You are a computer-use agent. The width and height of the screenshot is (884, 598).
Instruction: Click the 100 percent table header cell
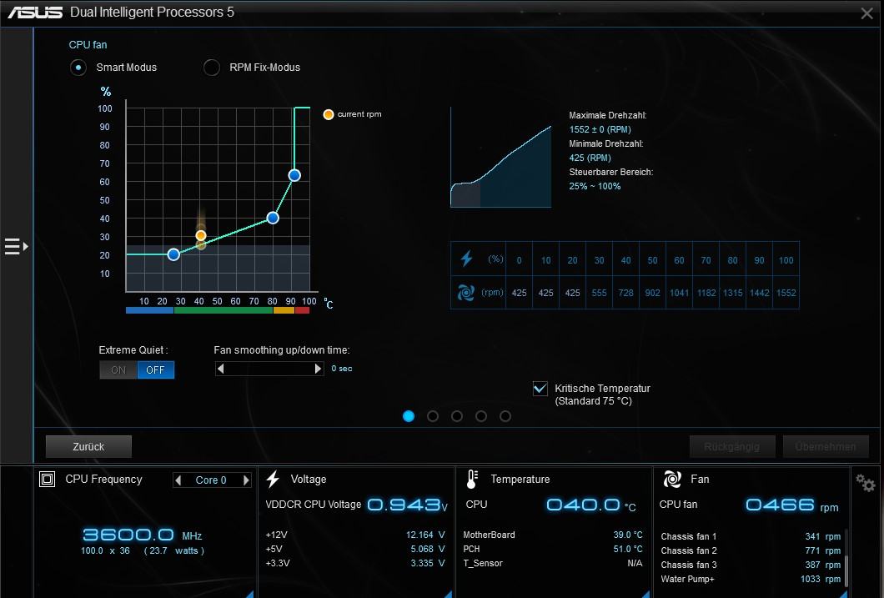786,260
